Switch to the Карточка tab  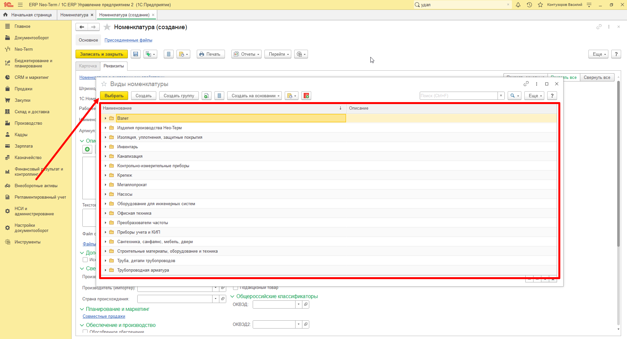(88, 66)
